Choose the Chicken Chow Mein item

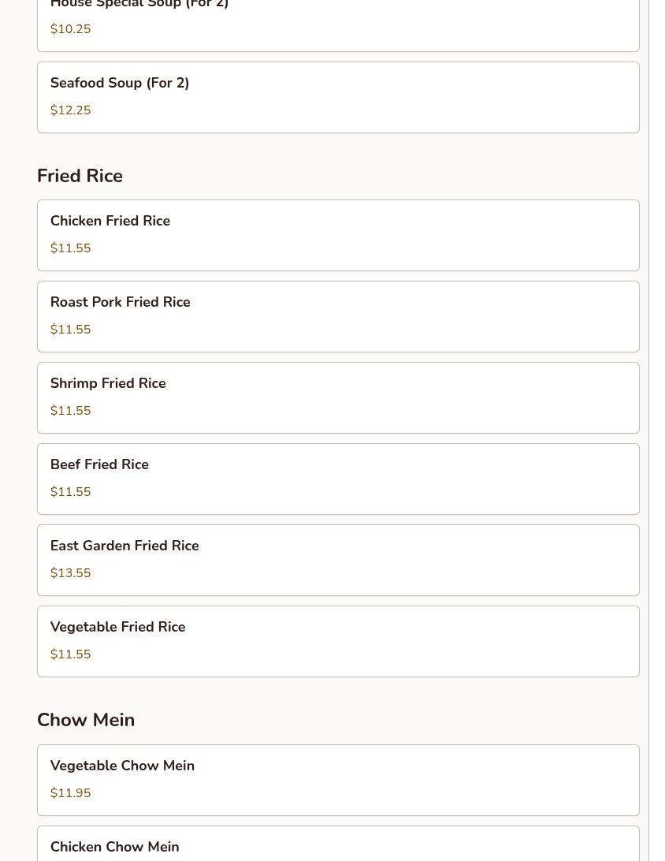pos(338,845)
